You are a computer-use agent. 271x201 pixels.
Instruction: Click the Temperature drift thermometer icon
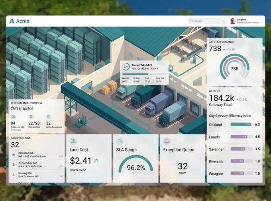[x=14, y=165]
